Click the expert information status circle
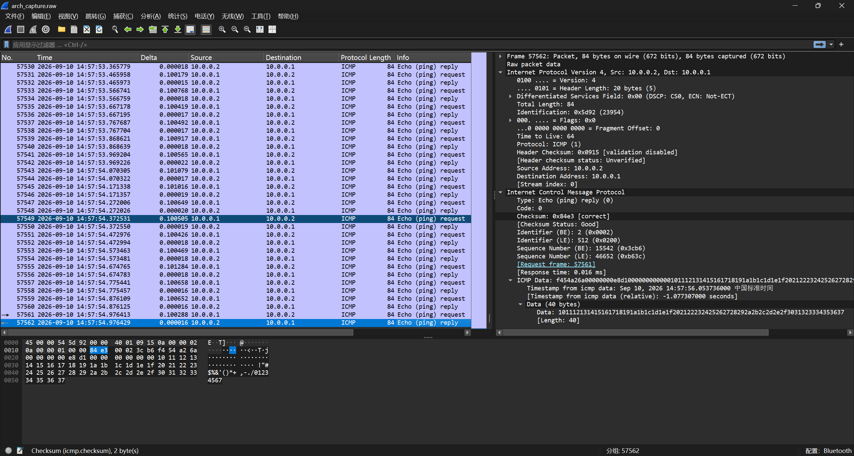The height and width of the screenshot is (456, 854). pos(8,451)
